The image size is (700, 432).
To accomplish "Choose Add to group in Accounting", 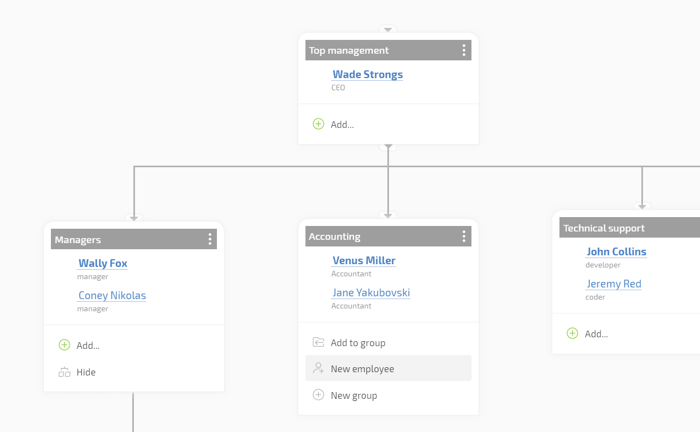I will [x=358, y=343].
